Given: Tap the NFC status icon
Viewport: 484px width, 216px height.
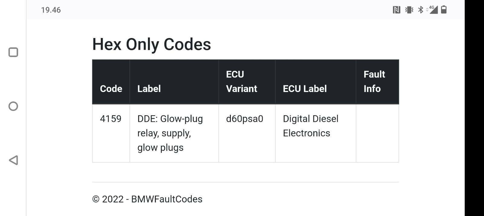Looking at the screenshot, I should [x=396, y=10].
